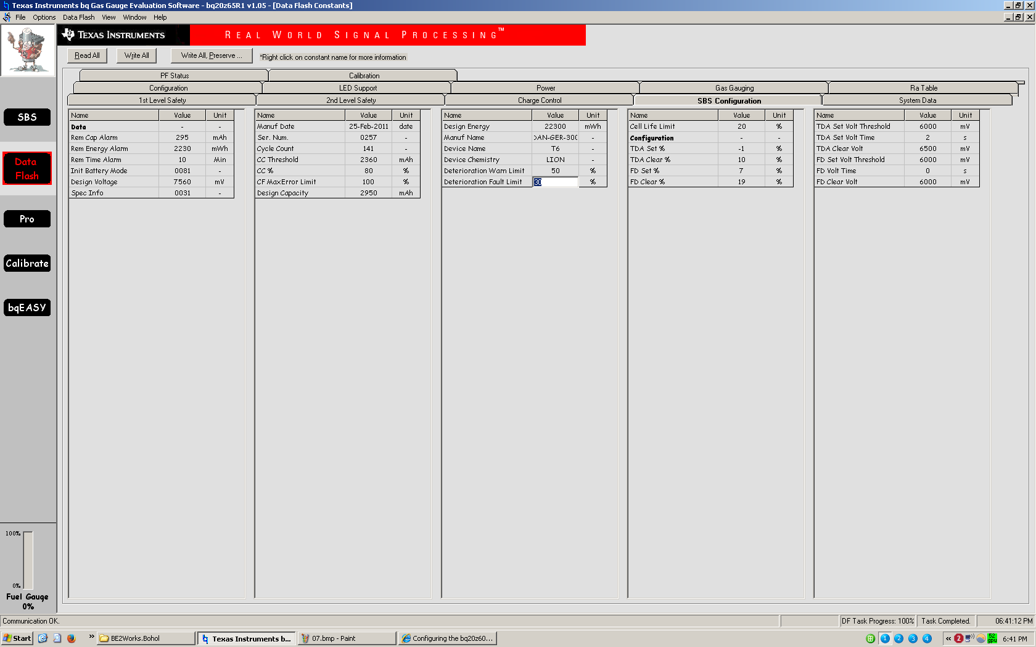1036x647 pixels.
Task: Click the red tray icon numbered 2
Action: coord(958,638)
